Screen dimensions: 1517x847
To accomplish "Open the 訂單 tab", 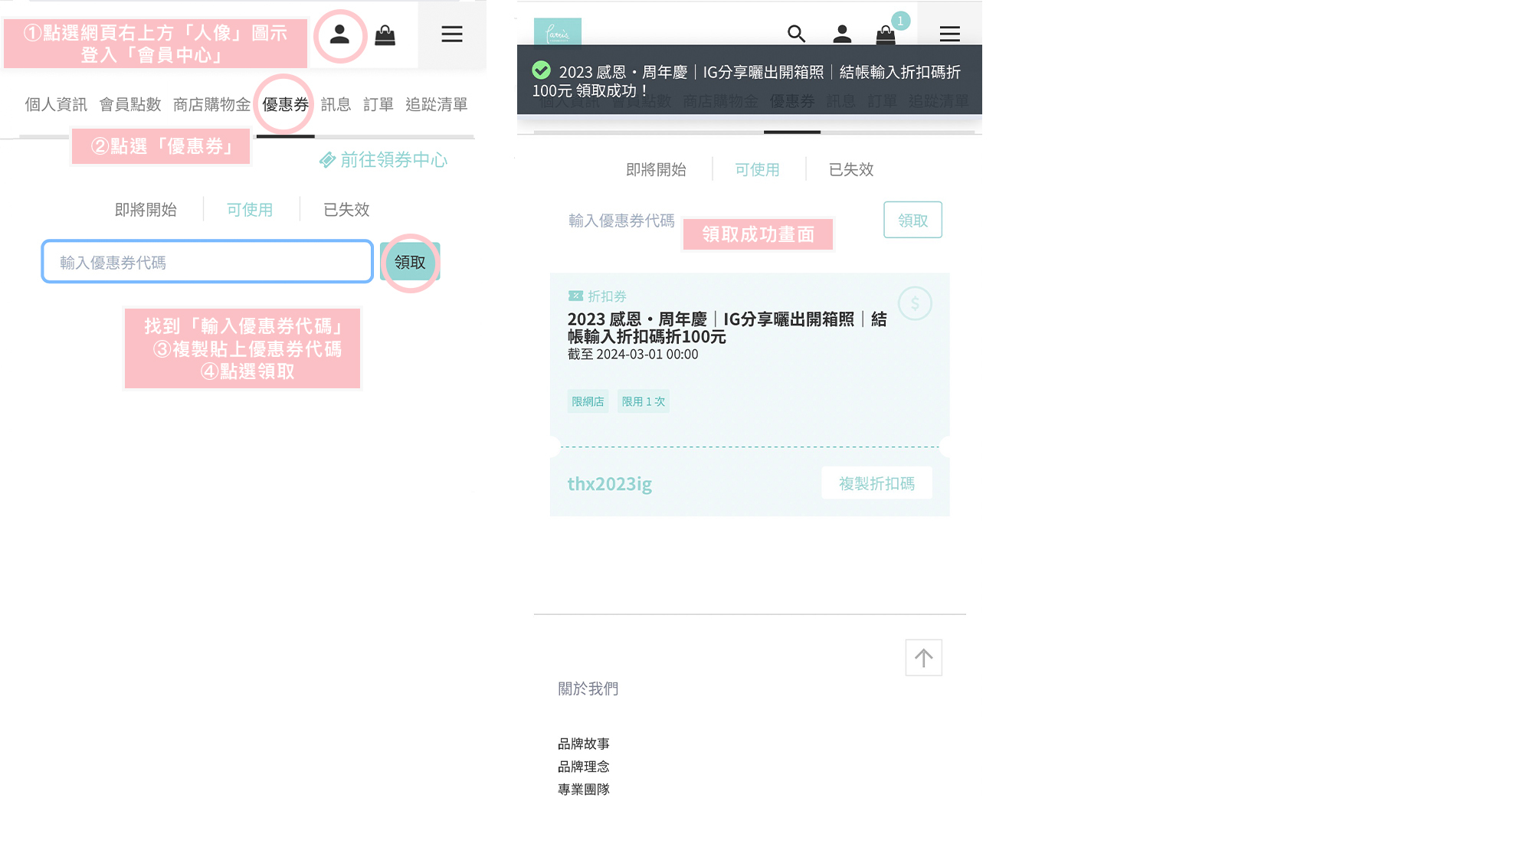I will click(x=378, y=104).
